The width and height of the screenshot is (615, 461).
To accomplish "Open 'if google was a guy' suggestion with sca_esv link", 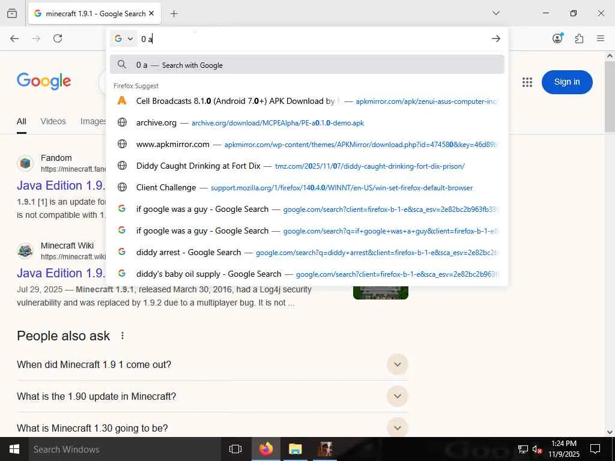I will 307,209.
